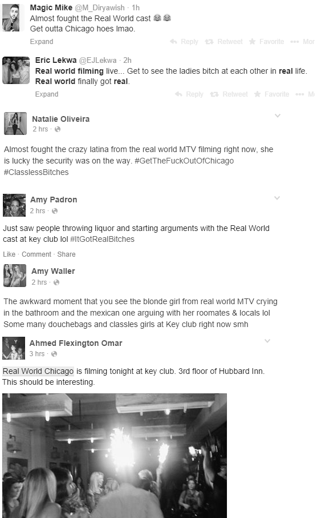
Task: Open dropdown arrow on Natalie Oliveira's post
Action: [278, 115]
